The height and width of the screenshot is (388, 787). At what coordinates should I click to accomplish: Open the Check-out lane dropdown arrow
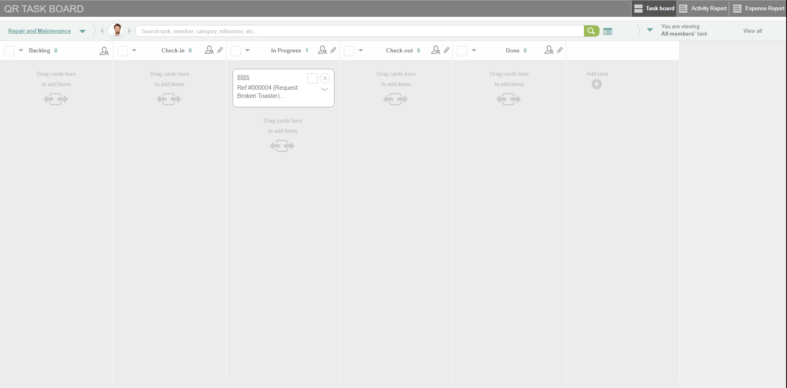(x=361, y=50)
